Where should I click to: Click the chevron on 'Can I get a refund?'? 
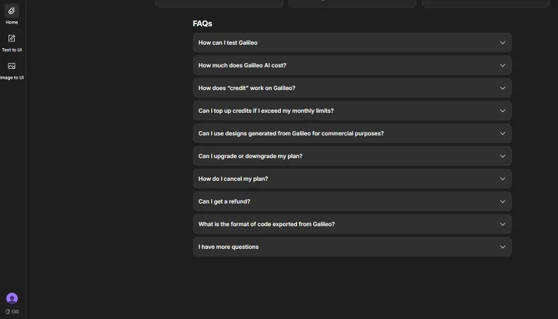(503, 201)
